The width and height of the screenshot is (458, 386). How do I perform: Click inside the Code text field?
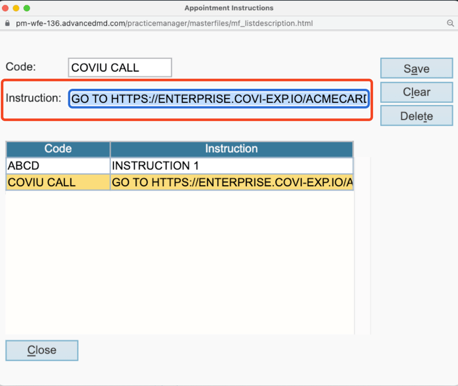pos(120,67)
